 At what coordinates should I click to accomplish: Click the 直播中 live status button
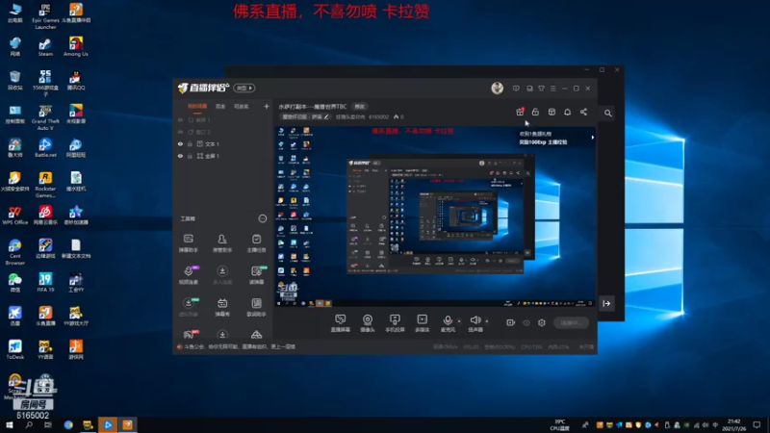point(571,322)
